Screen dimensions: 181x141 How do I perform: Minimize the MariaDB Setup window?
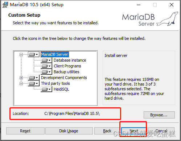139,5
